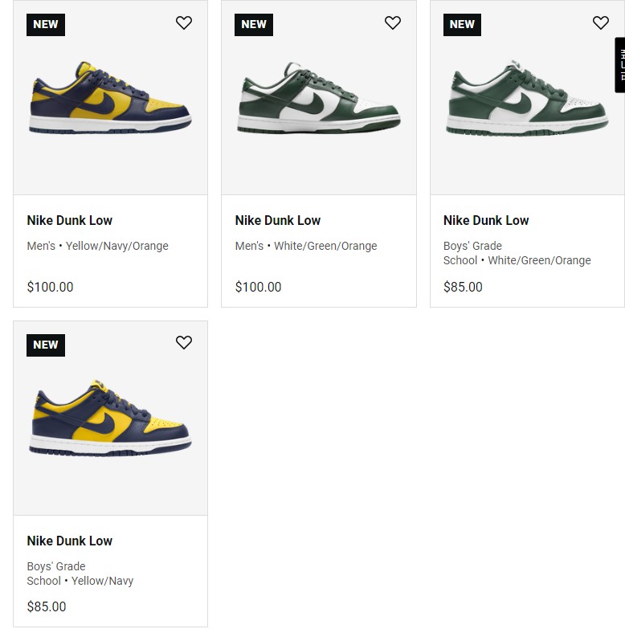Viewport: 625px width, 641px height.
Task: Tap heart on Boys' White/Green/Orange Dunk
Action: pyautogui.click(x=600, y=22)
